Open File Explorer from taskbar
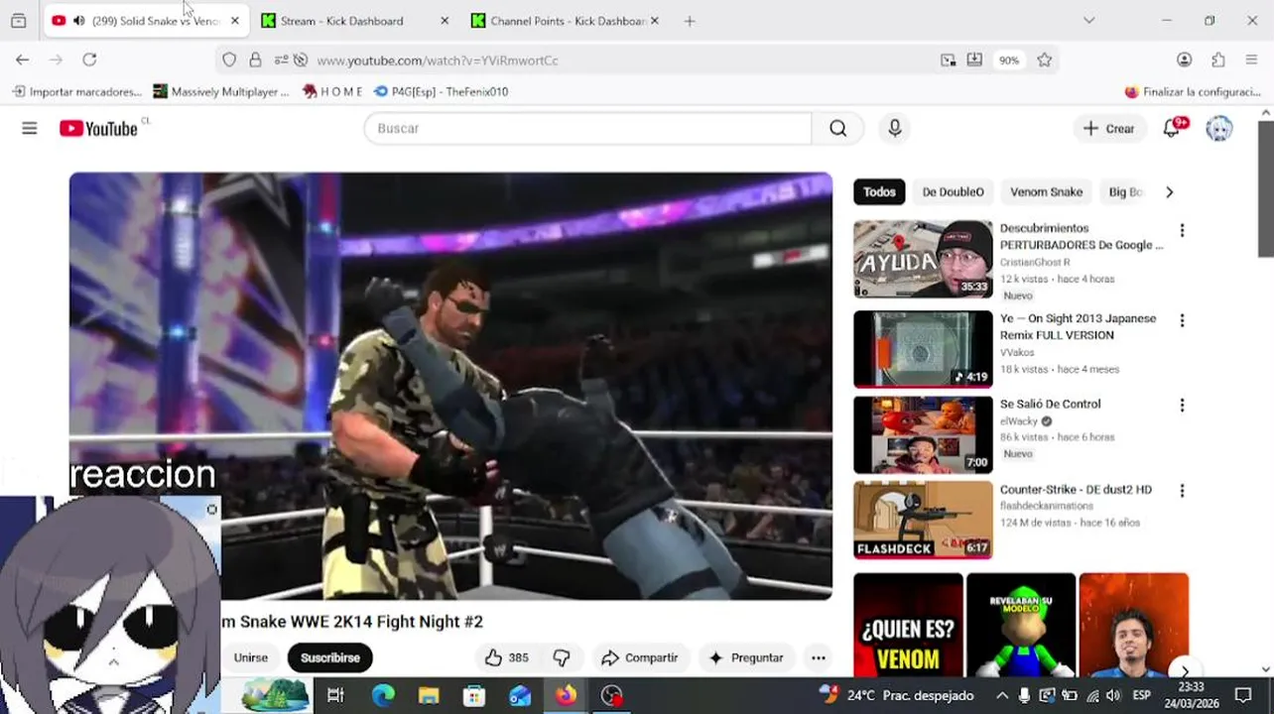Image resolution: width=1274 pixels, height=714 pixels. (x=429, y=695)
